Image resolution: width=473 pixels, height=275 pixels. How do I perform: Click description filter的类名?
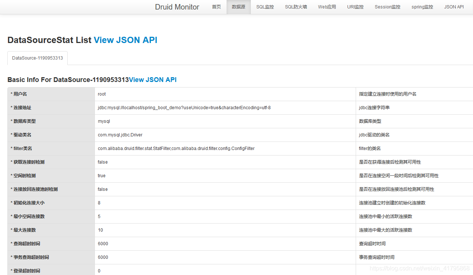coord(370,149)
